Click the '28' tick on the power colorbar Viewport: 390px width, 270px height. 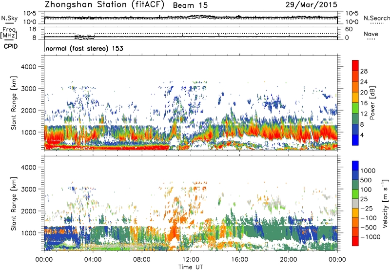click(x=364, y=71)
